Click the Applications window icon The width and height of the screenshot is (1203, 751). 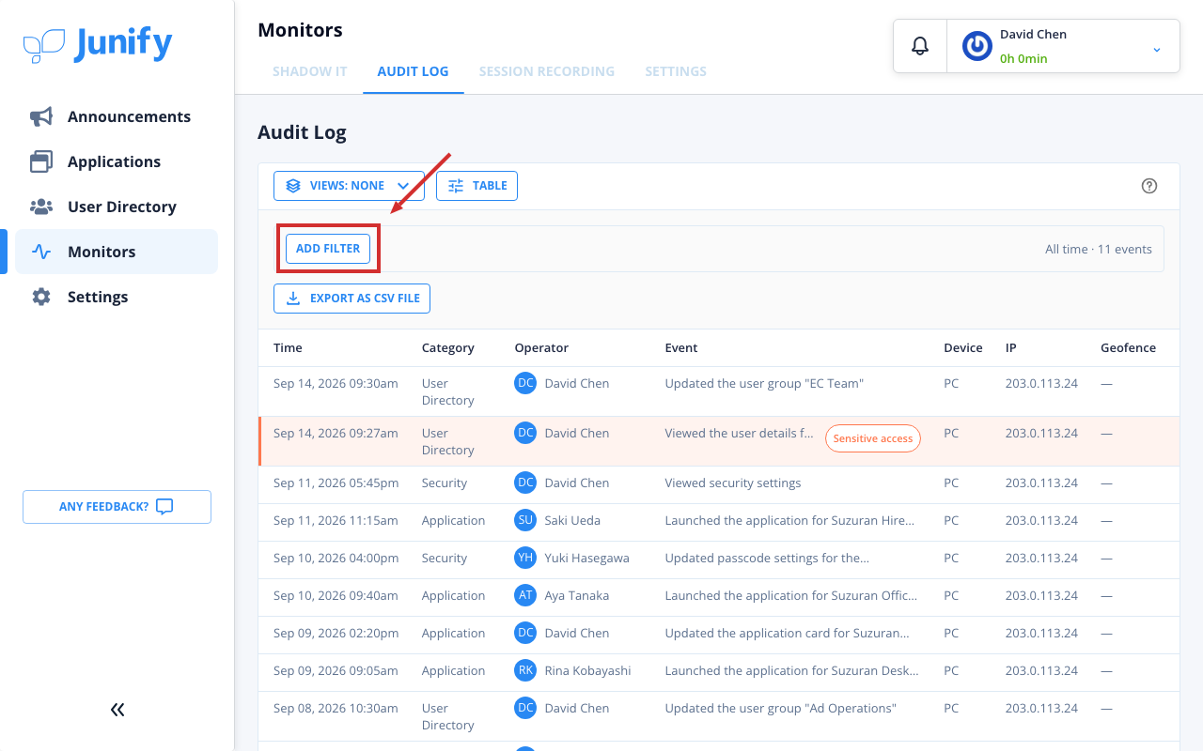tap(41, 161)
